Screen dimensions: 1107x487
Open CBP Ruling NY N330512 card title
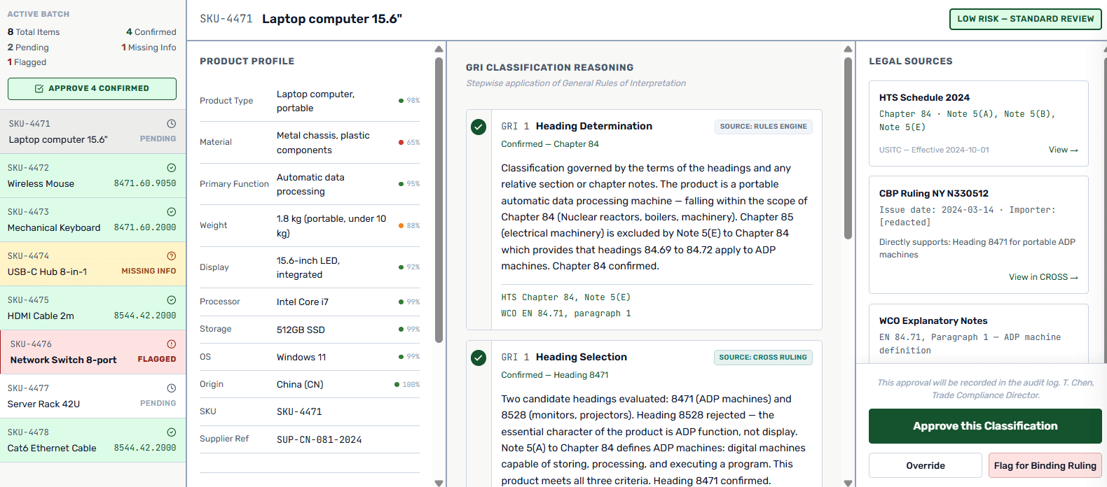click(933, 193)
